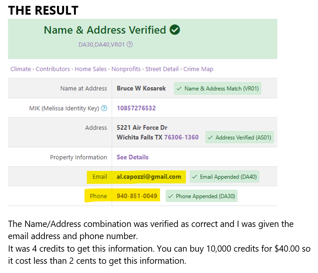The width and height of the screenshot is (318, 273).
Task: View the Street Detail link
Action: click(x=162, y=69)
